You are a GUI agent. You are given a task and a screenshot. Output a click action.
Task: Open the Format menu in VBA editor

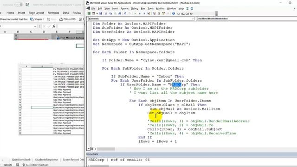[x=124, y=8]
